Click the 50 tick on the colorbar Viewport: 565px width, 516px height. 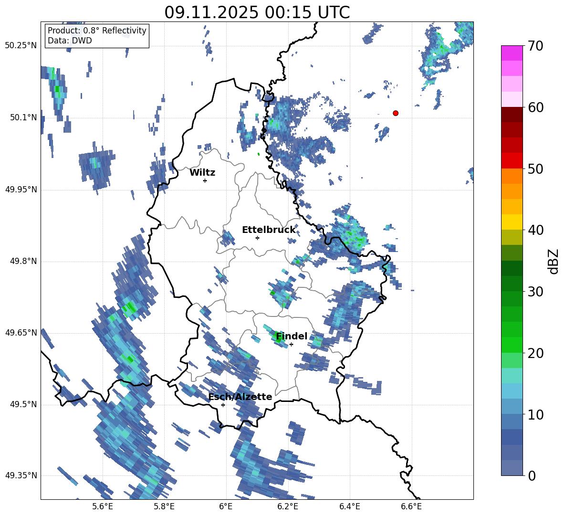pyautogui.click(x=535, y=168)
